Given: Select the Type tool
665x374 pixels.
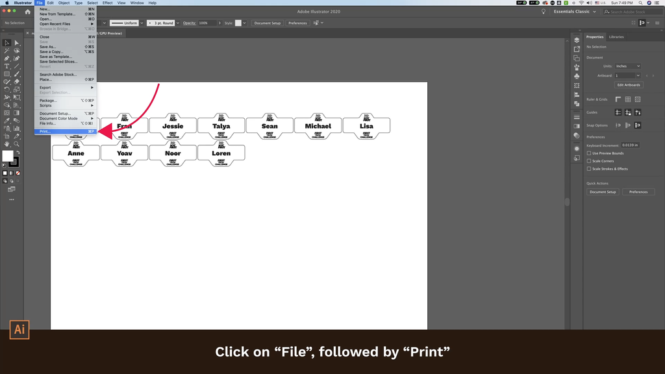Looking at the screenshot, I should coord(5,67).
